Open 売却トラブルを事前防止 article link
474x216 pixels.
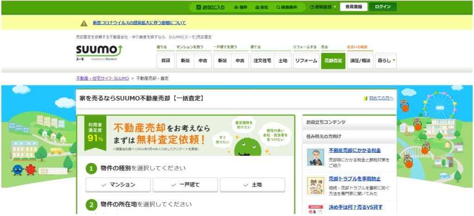tap(355, 179)
